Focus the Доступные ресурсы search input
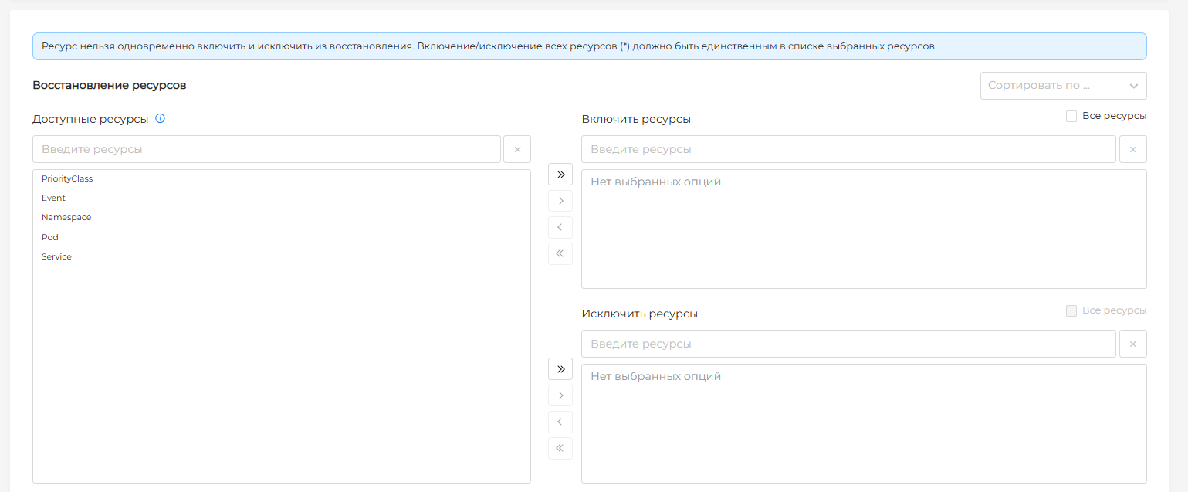Screen dimensions: 1188x492 266,149
